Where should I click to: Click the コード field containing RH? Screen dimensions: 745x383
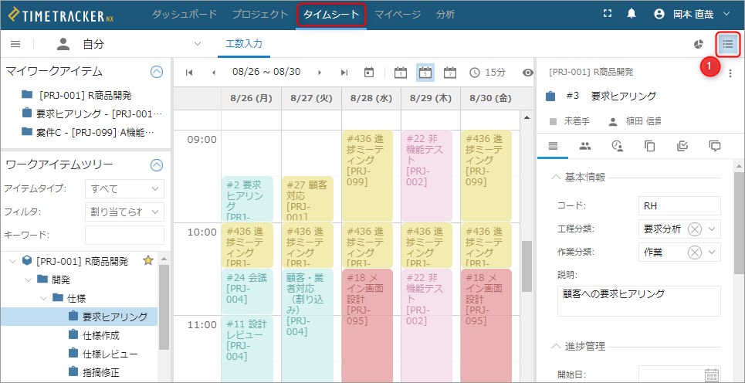(680, 205)
